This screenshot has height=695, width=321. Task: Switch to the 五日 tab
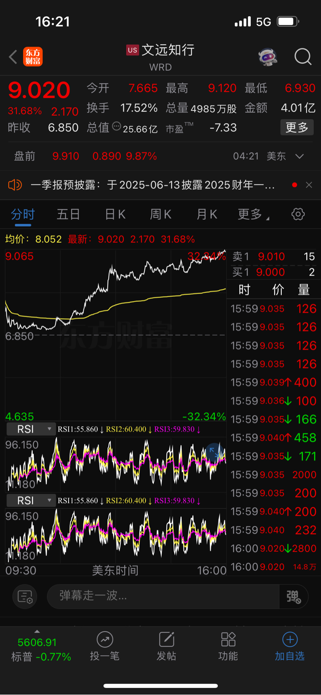point(69,214)
